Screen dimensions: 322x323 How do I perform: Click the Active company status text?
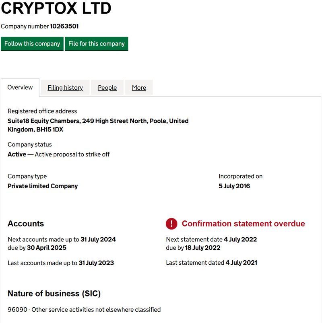(x=17, y=154)
